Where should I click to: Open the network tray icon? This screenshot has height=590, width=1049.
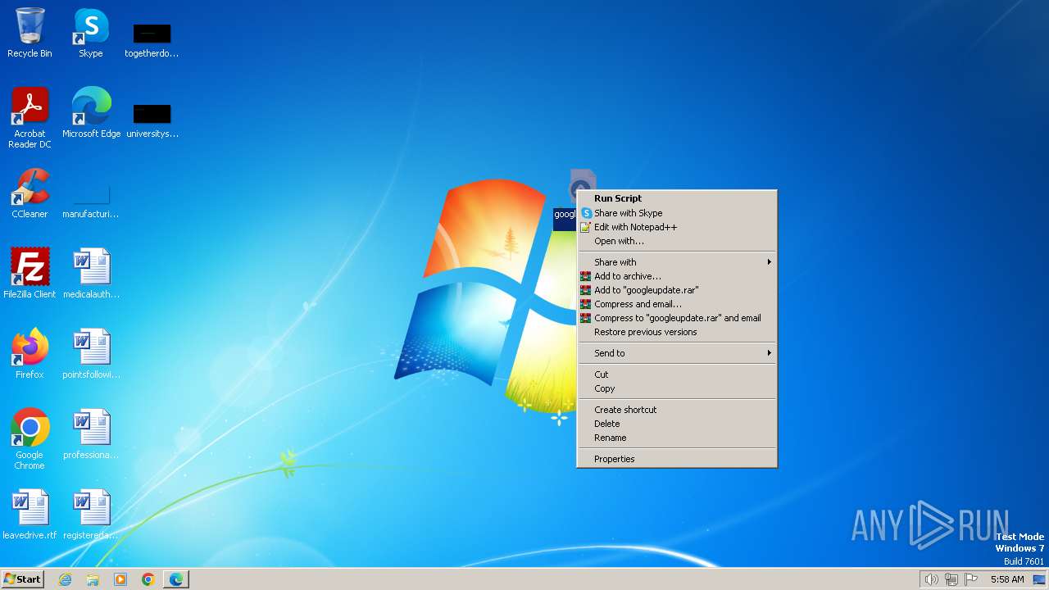coord(951,579)
